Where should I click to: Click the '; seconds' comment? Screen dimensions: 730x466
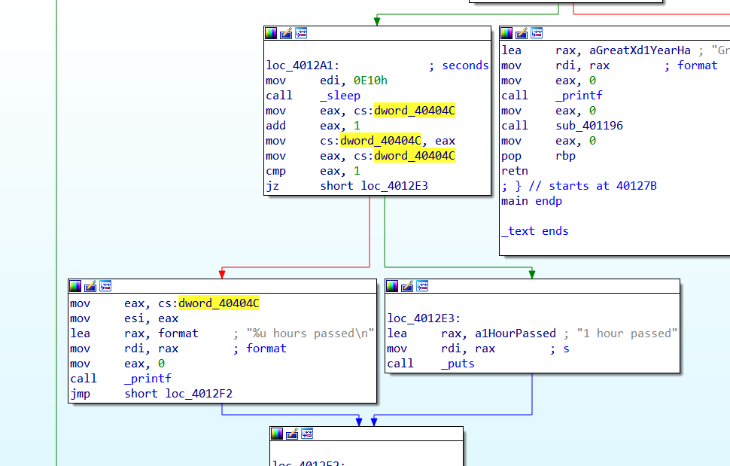(x=458, y=65)
